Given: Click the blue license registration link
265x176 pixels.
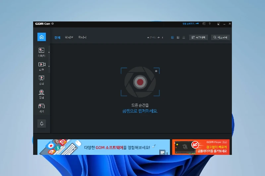Looking at the screenshot, I should click(x=188, y=24).
